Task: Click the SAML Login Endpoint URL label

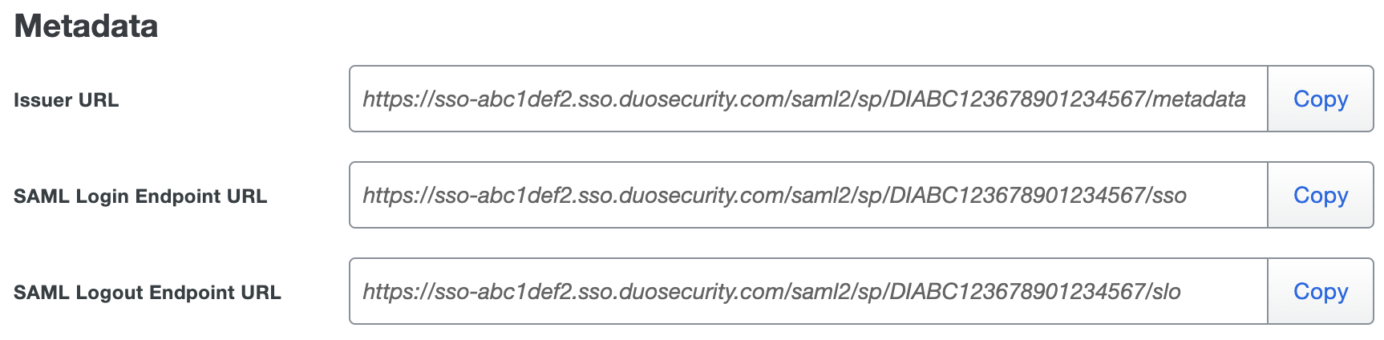Action: point(140,196)
